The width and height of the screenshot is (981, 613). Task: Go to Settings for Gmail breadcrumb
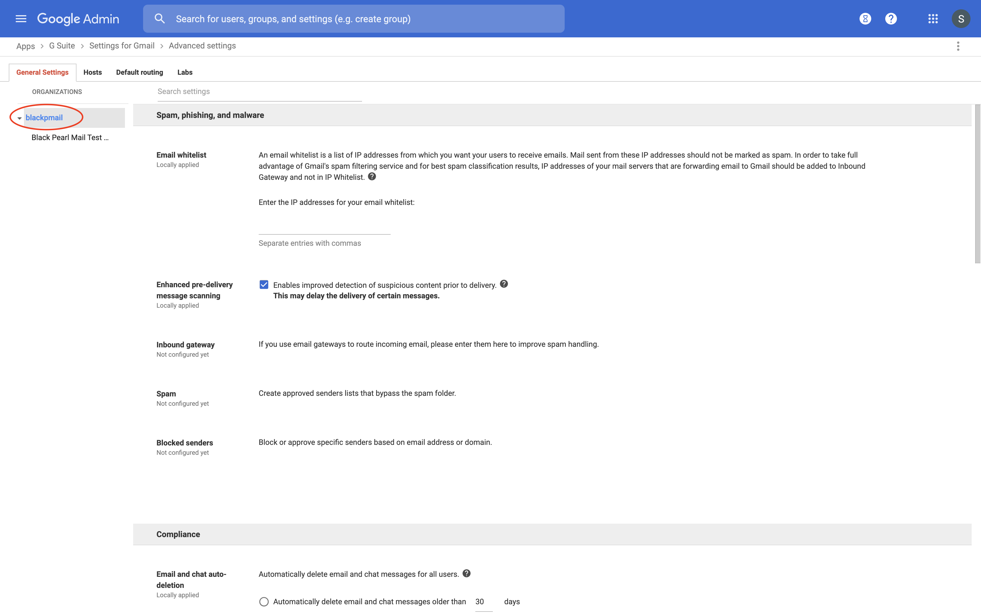pos(122,46)
